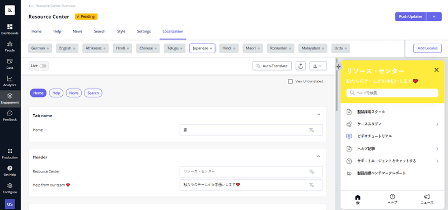Open the Production environment switcher
The width and height of the screenshot is (448, 210).
pyautogui.click(x=10, y=153)
